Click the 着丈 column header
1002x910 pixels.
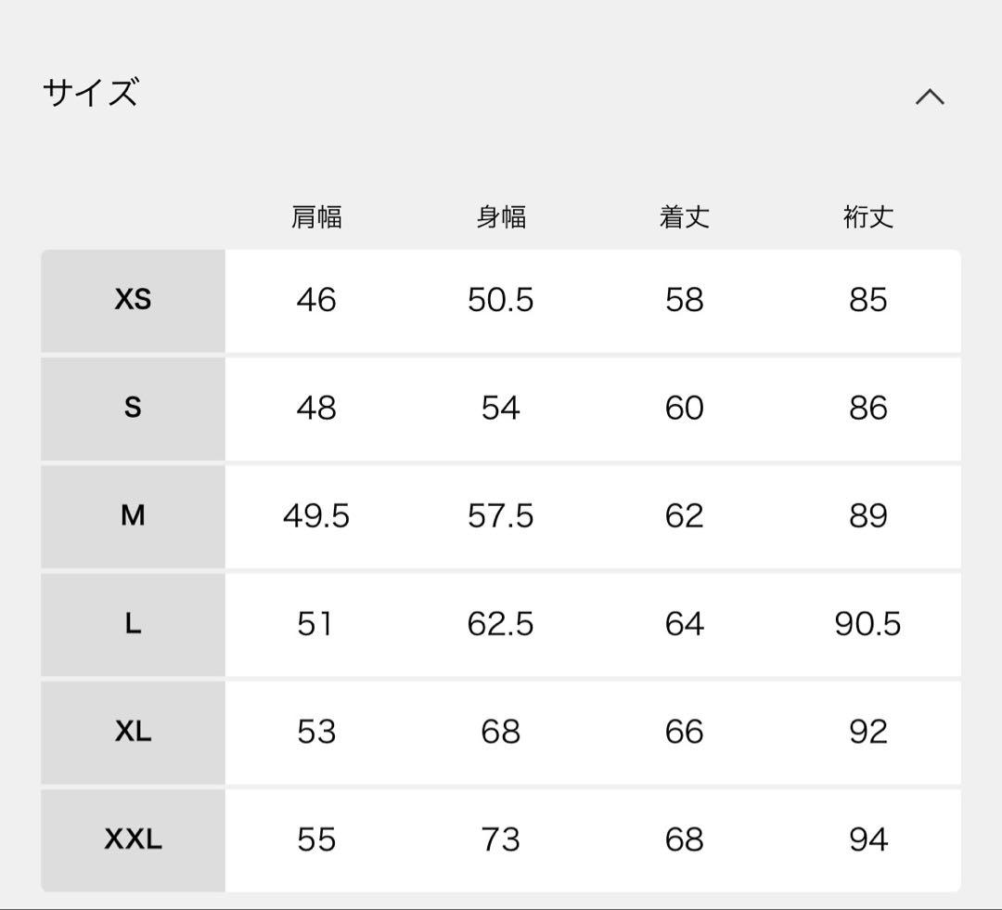(685, 217)
